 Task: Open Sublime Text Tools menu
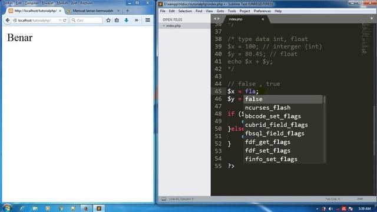[x=232, y=11]
